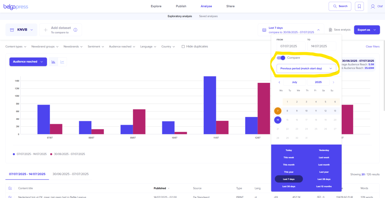
Task: Select the Last 28 days preset
Action: click(x=324, y=179)
